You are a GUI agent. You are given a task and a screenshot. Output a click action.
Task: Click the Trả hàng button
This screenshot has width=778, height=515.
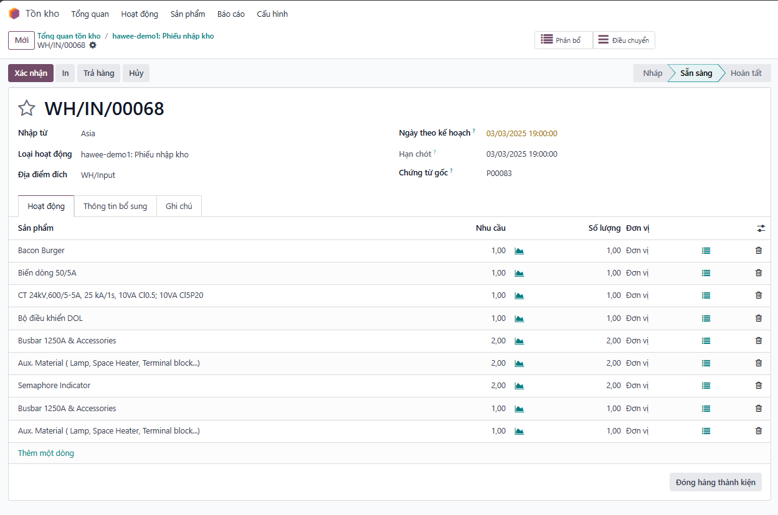pos(99,73)
